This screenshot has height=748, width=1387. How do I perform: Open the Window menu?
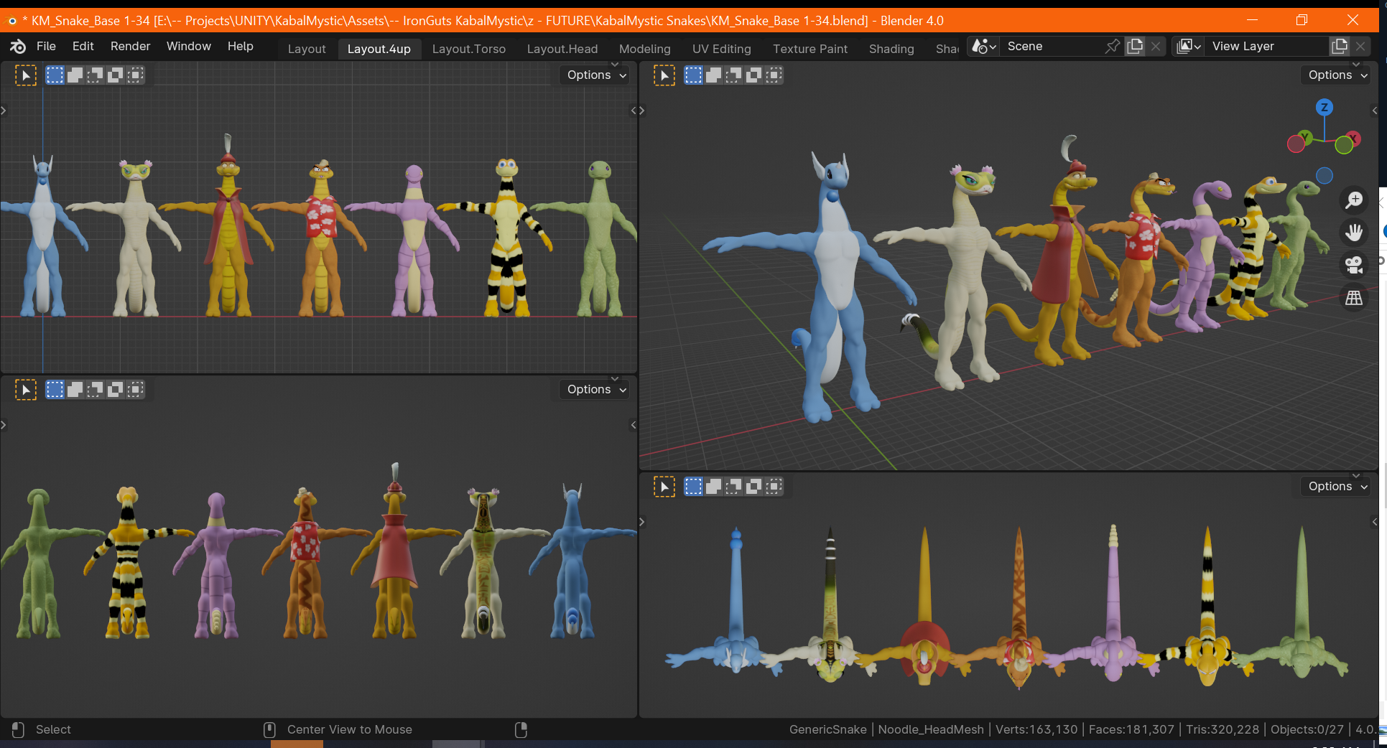point(188,46)
